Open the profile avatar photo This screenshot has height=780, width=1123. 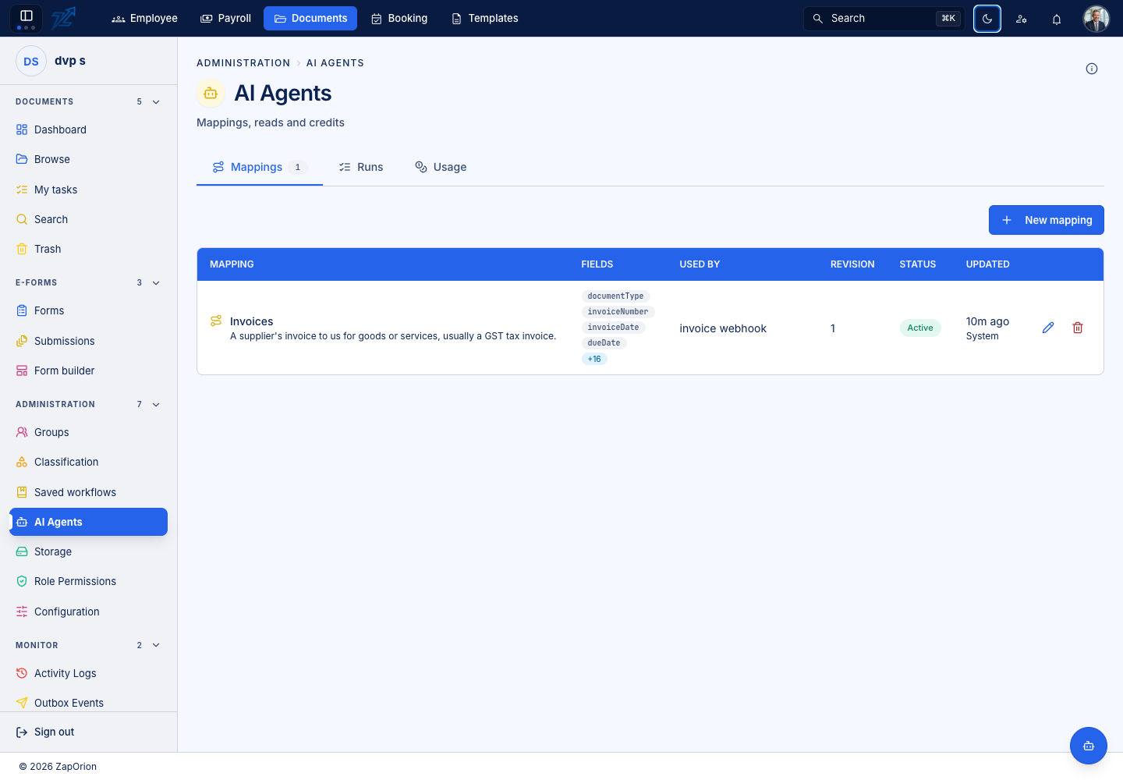pos(1096,19)
